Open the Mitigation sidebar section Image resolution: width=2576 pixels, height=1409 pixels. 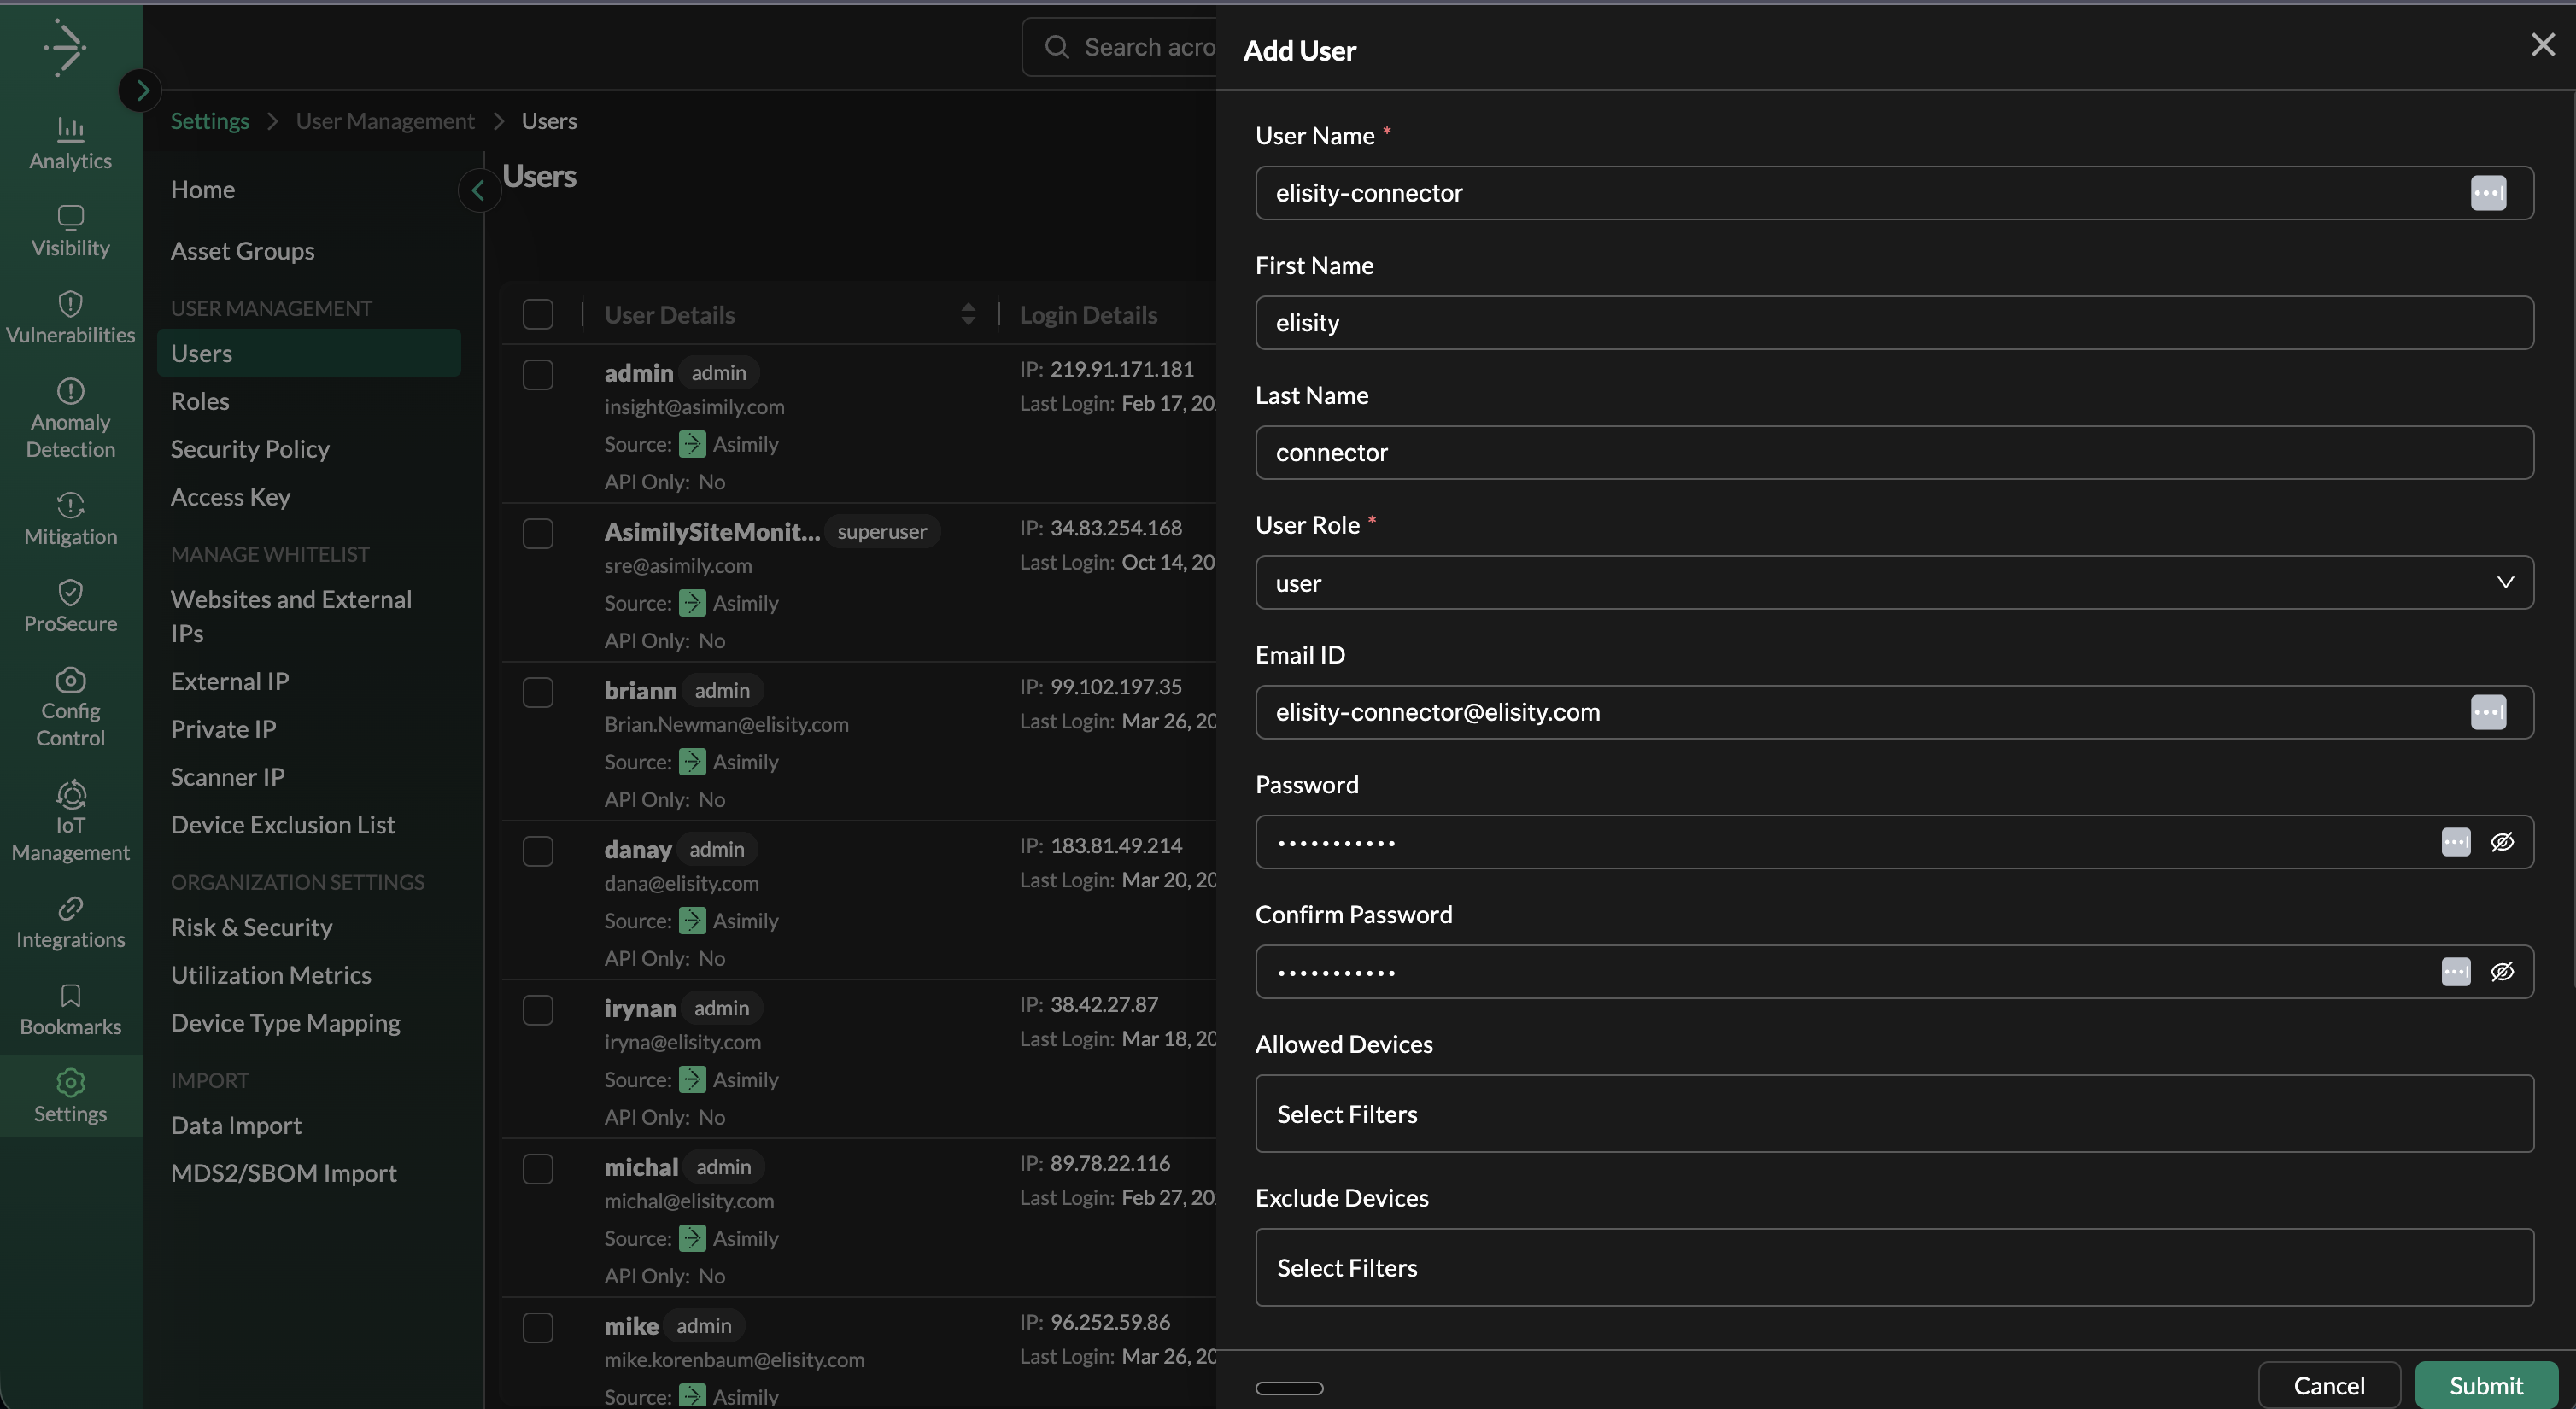tap(70, 520)
